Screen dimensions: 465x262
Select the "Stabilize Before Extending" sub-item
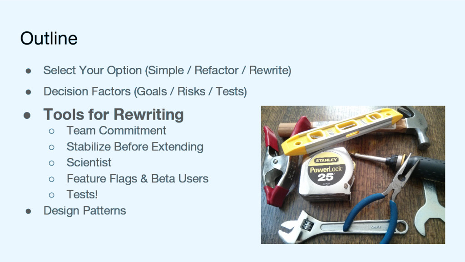coord(134,147)
